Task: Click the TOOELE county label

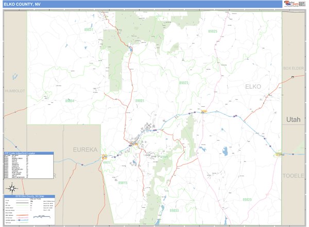Action: pyautogui.click(x=294, y=176)
